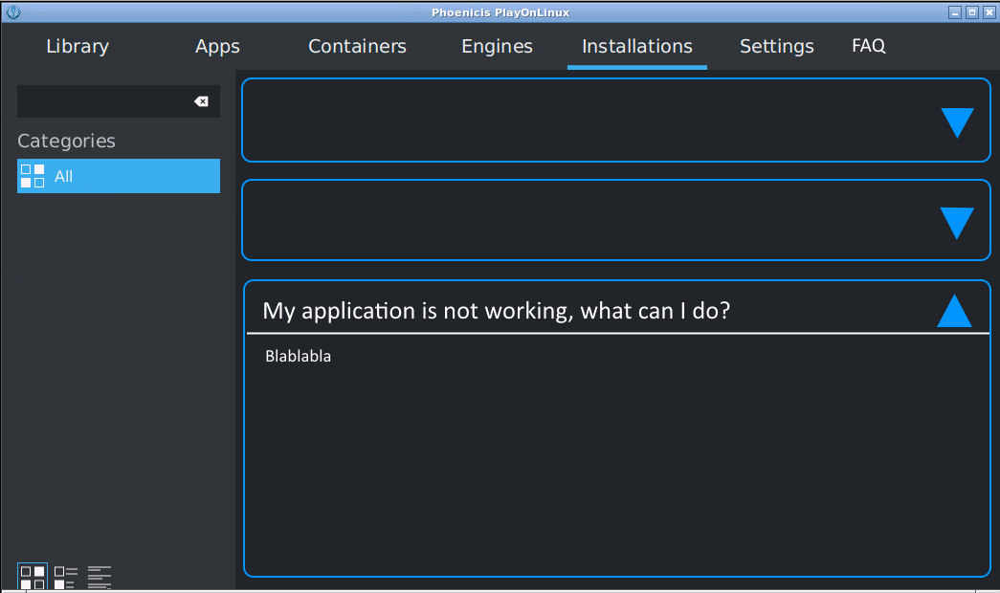Clear the search box using the erase icon
This screenshot has height=593, width=1000.
click(x=201, y=100)
